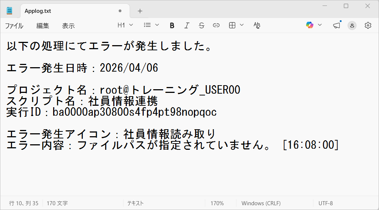Toggle italic formatting
The image size is (379, 210).
point(187,25)
